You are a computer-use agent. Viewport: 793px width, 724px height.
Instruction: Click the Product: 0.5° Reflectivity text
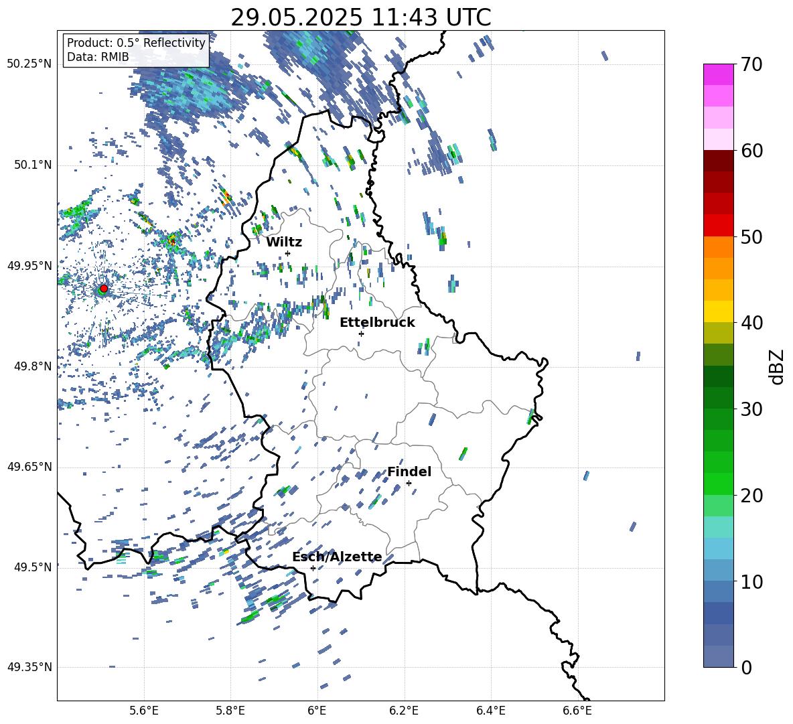136,43
